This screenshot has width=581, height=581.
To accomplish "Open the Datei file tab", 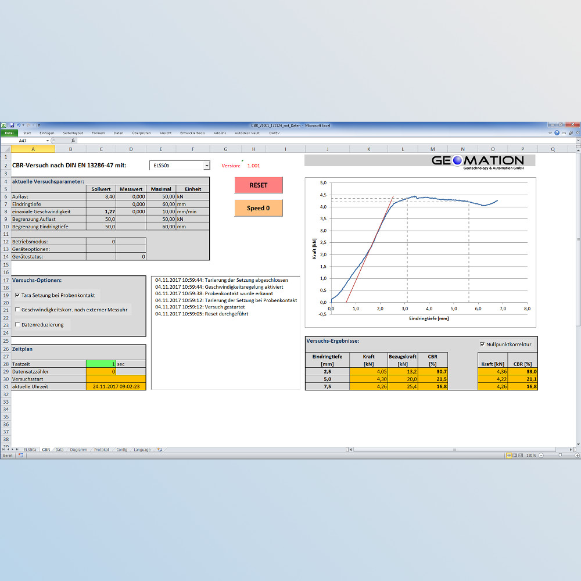I will pyautogui.click(x=9, y=133).
